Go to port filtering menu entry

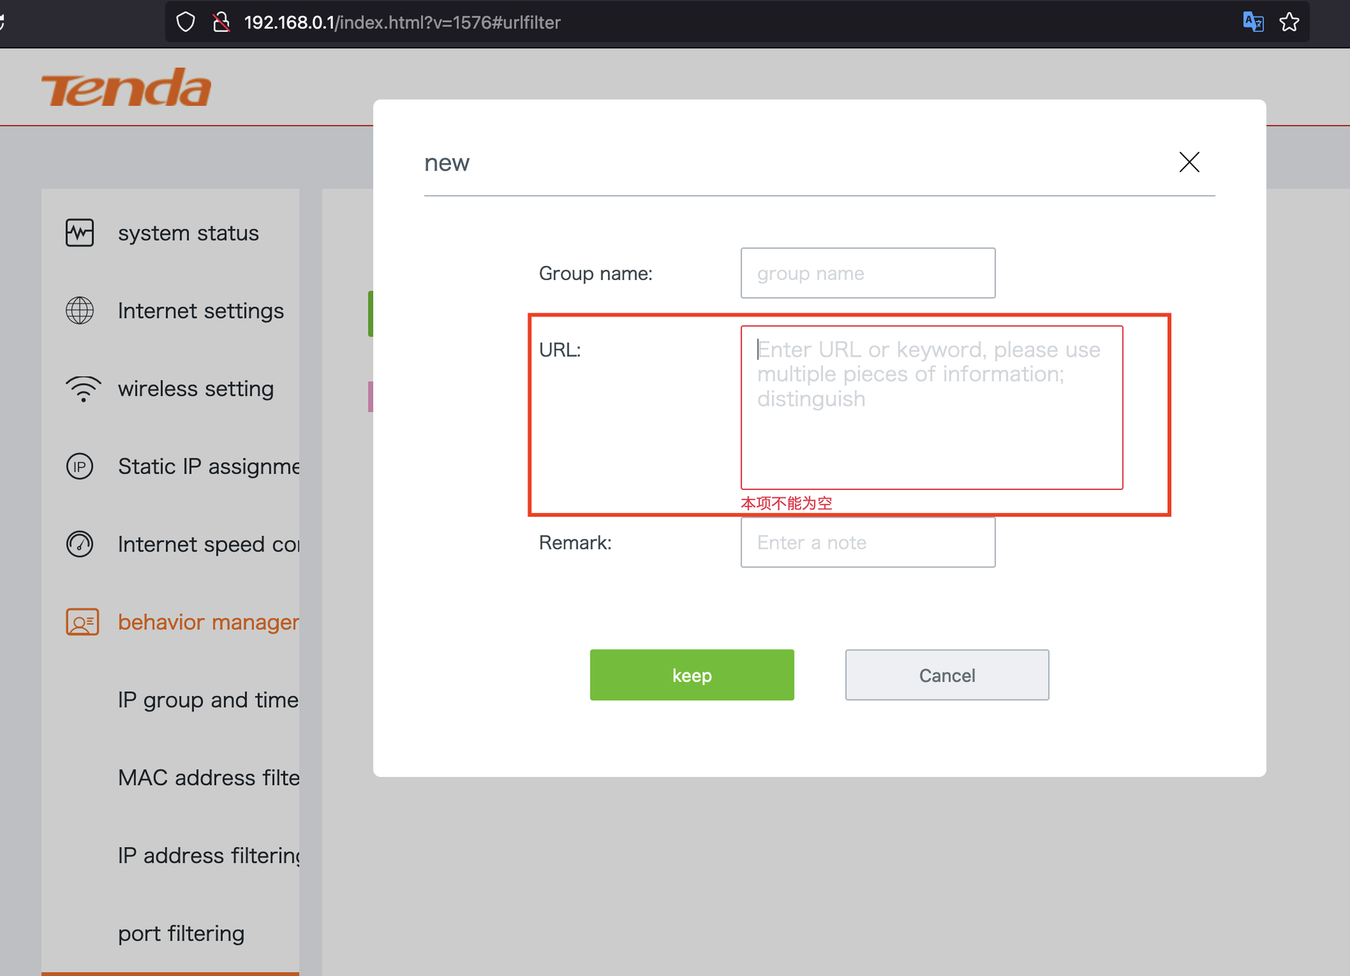tap(181, 933)
